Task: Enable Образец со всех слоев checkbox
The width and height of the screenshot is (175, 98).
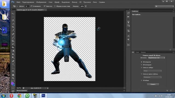Action: (x=55, y=6)
